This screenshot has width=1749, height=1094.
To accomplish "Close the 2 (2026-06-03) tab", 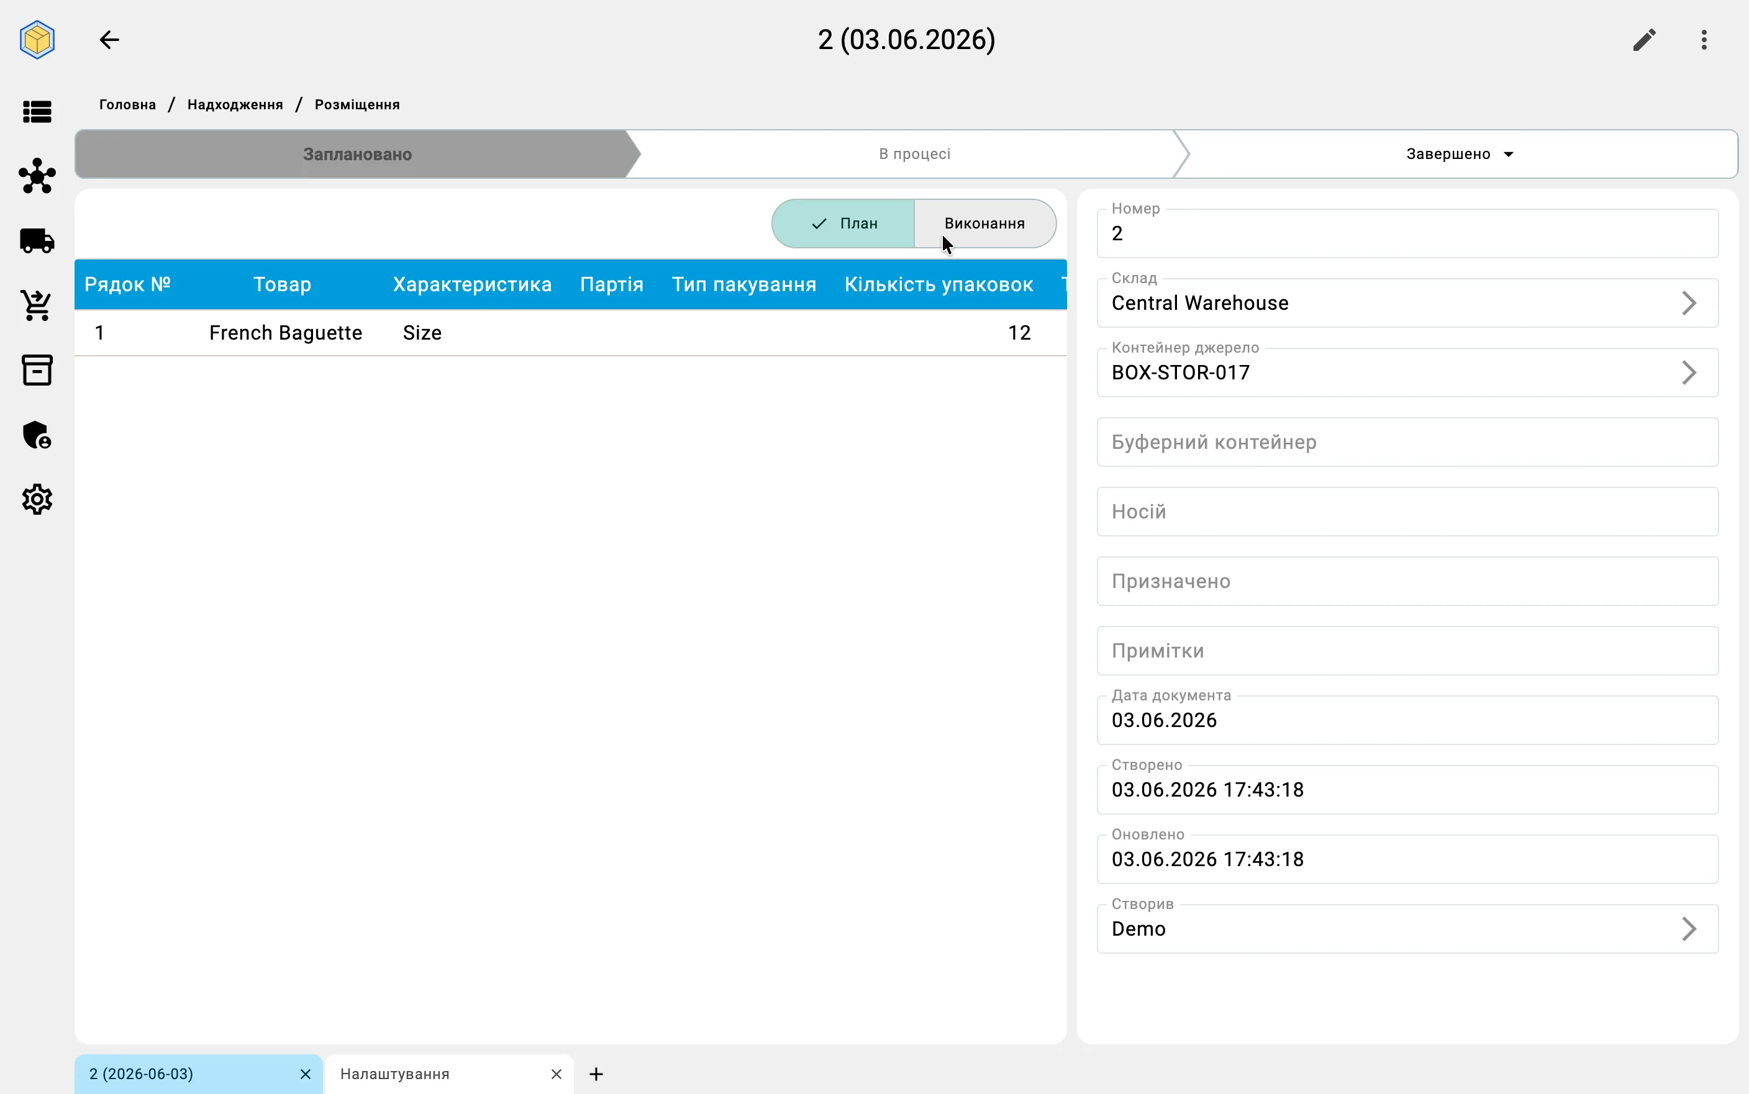I will pyautogui.click(x=306, y=1074).
